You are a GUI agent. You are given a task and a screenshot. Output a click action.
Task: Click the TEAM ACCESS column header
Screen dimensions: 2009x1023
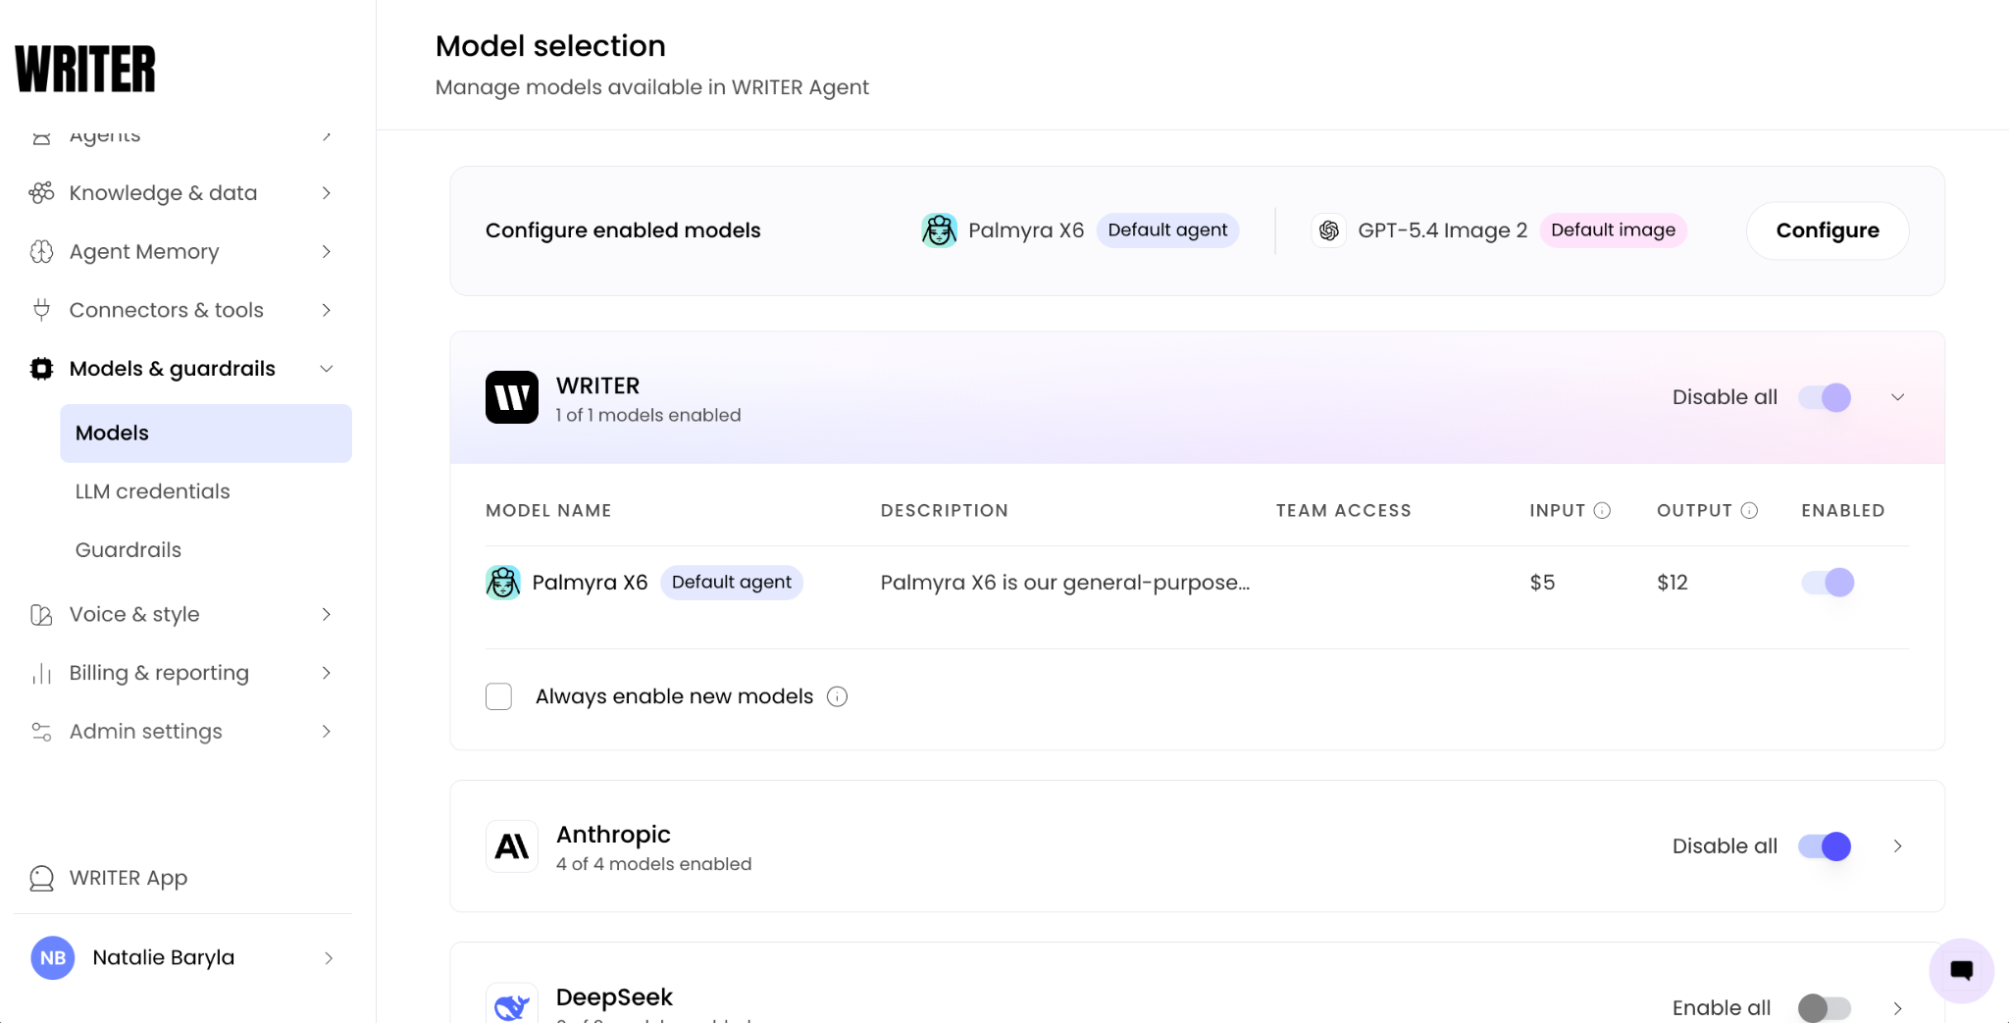tap(1343, 511)
